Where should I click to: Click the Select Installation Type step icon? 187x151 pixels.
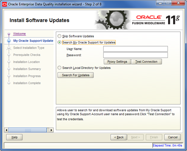[9, 48]
